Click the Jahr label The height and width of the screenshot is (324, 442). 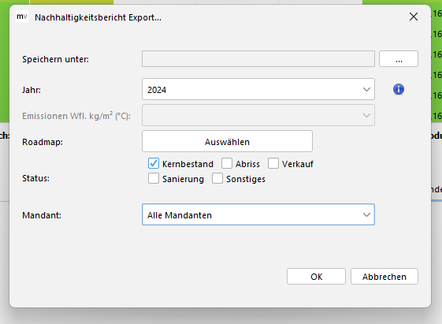[x=32, y=90]
